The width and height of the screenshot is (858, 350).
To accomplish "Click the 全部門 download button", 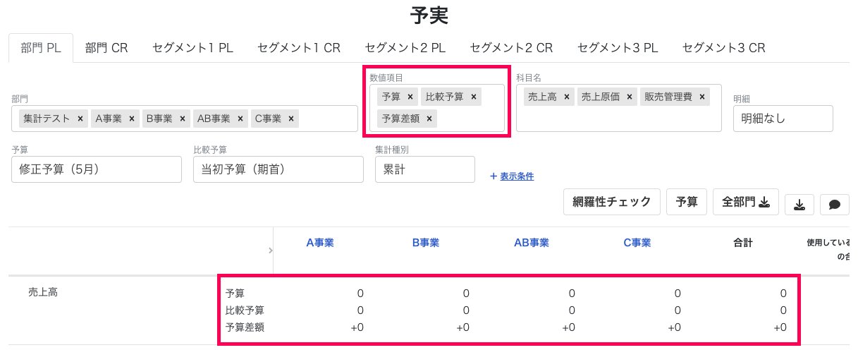I will click(x=745, y=202).
